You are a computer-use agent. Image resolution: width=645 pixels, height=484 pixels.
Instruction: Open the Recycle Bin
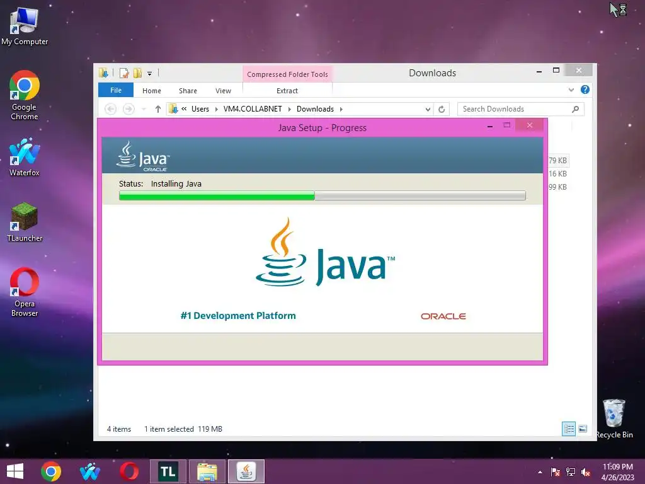click(614, 418)
